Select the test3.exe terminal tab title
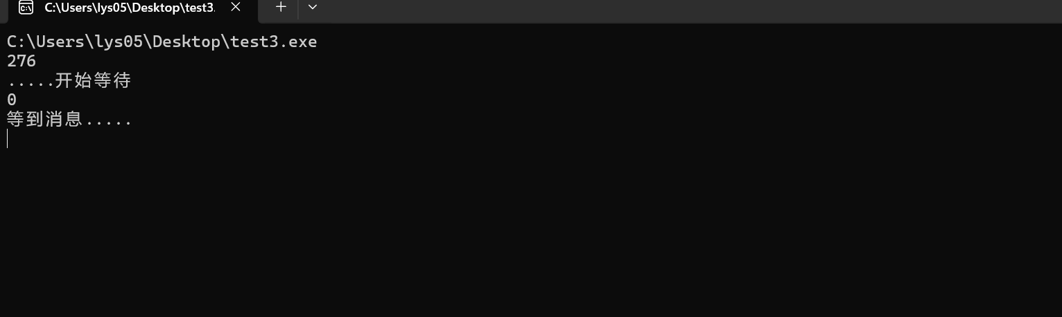 point(130,8)
